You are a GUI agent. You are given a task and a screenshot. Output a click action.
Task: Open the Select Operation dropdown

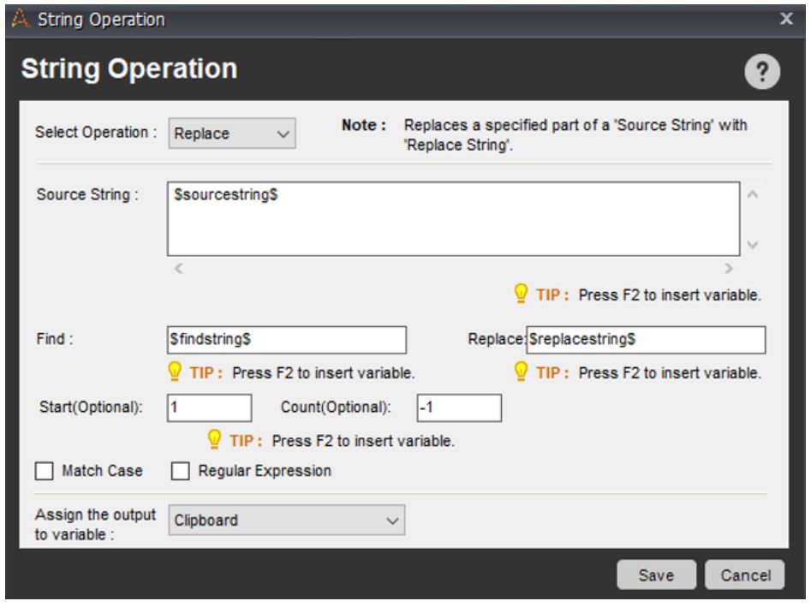231,134
